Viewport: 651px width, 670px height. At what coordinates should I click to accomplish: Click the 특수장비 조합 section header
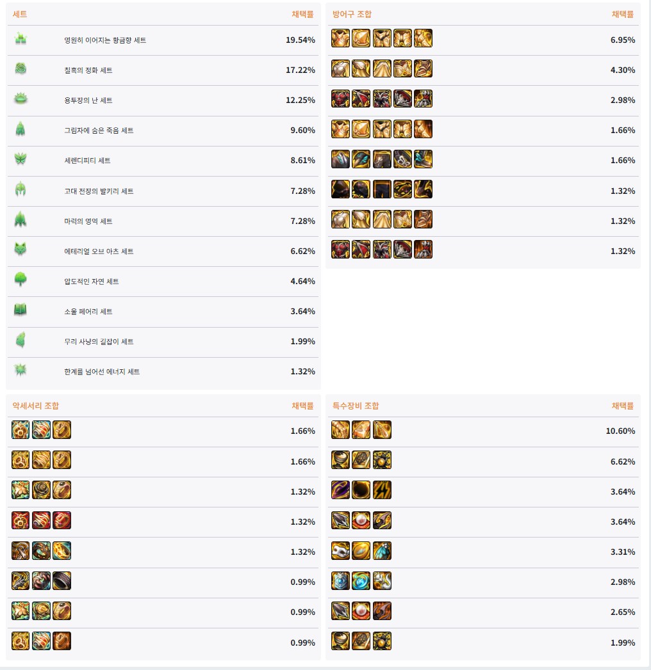tap(356, 406)
